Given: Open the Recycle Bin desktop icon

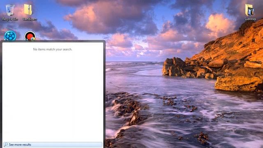Looking at the screenshot, I should tap(10, 12).
